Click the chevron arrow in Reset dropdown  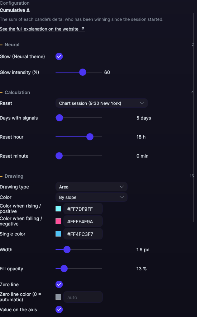(x=142, y=103)
